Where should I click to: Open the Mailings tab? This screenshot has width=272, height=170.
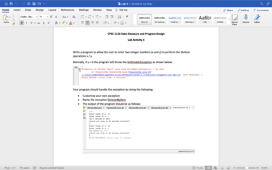84,10
